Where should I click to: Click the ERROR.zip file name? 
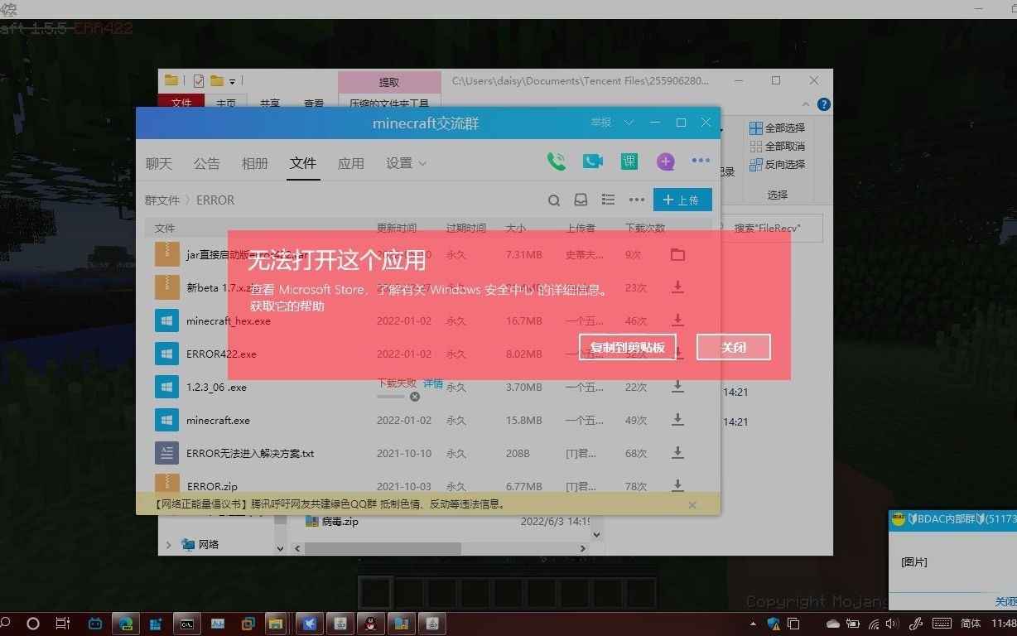[212, 486]
